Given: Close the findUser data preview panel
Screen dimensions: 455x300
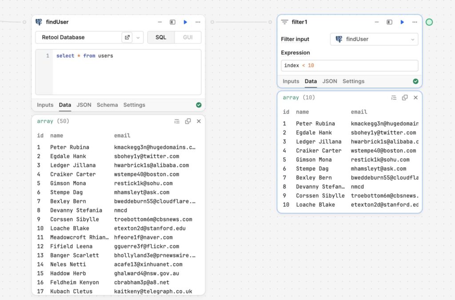Looking at the screenshot, I should [x=198, y=121].
